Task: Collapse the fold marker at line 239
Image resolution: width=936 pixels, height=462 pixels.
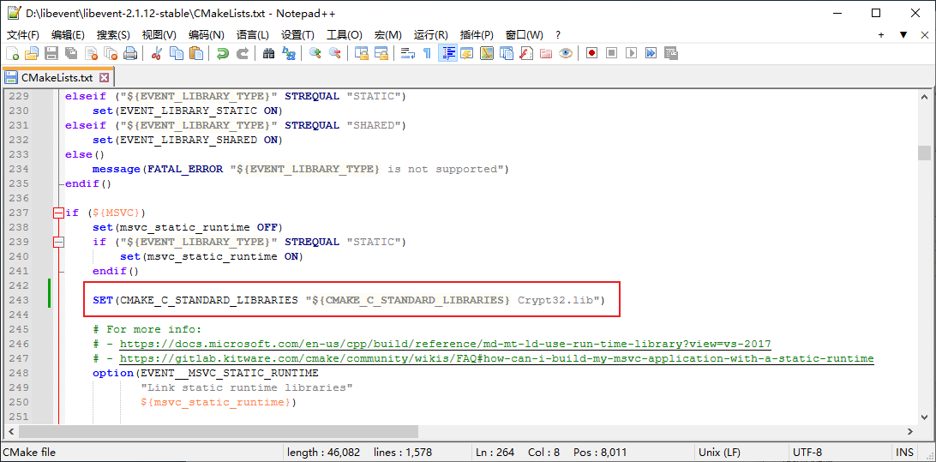Action: (58, 242)
